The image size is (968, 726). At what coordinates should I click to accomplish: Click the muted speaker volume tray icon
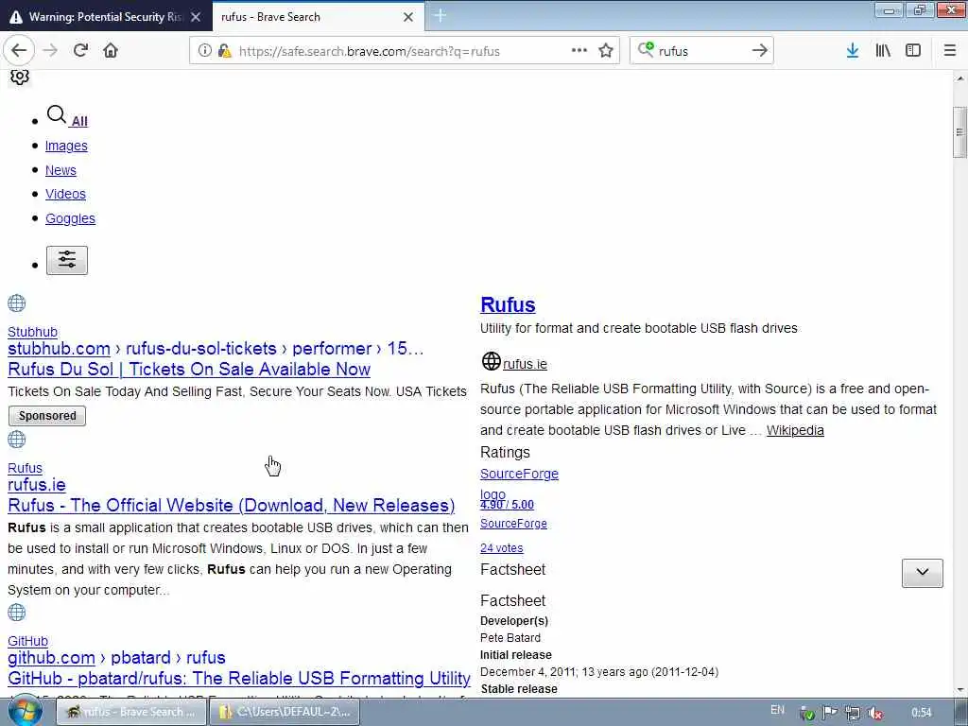(x=874, y=713)
